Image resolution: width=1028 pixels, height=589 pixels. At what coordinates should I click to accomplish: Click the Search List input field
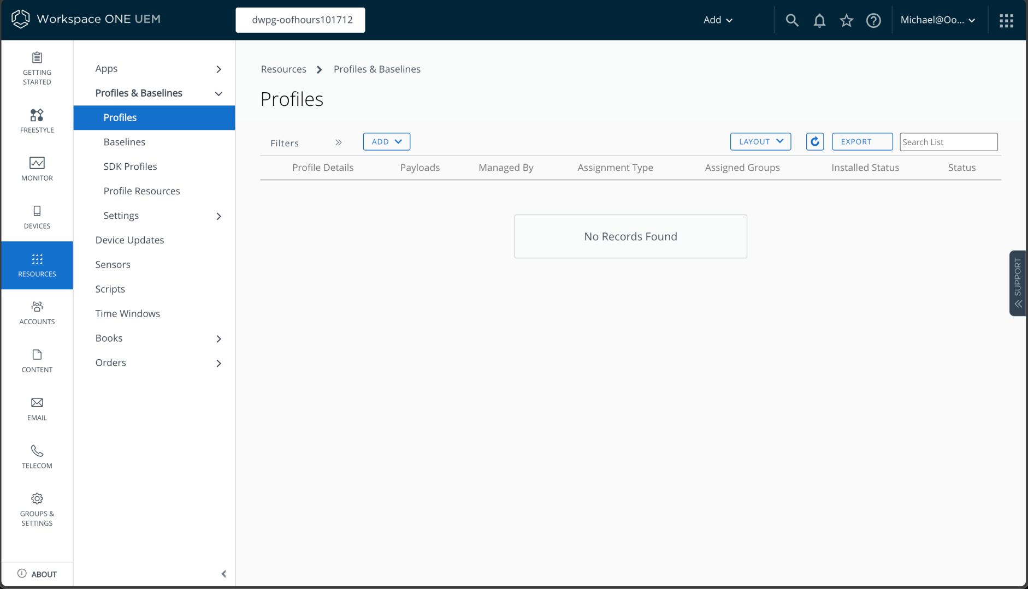click(x=948, y=142)
